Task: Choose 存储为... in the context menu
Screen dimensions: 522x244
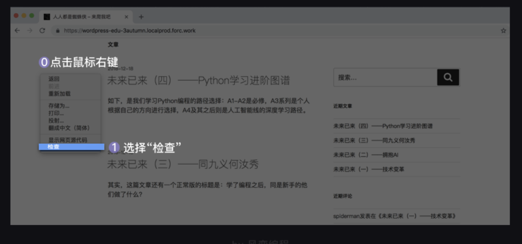Action: coord(59,106)
